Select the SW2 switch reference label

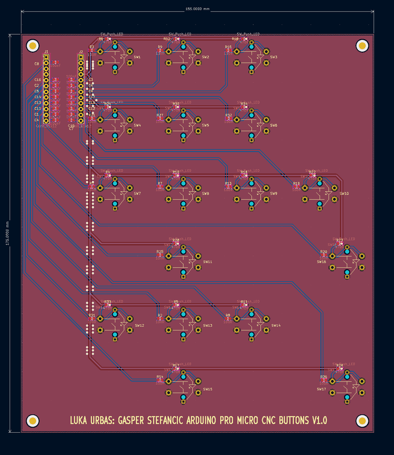tap(205, 57)
